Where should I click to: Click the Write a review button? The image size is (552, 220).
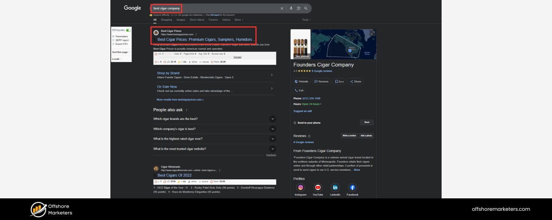348,136
